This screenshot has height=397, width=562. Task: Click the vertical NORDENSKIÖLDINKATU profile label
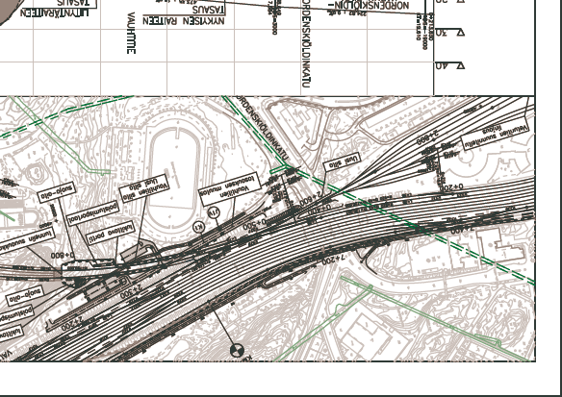(x=306, y=43)
